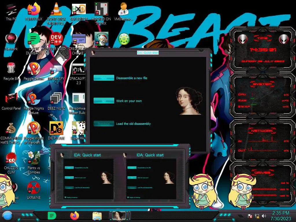
Task: Select the lime slice desktop icon
Action: [124, 39]
